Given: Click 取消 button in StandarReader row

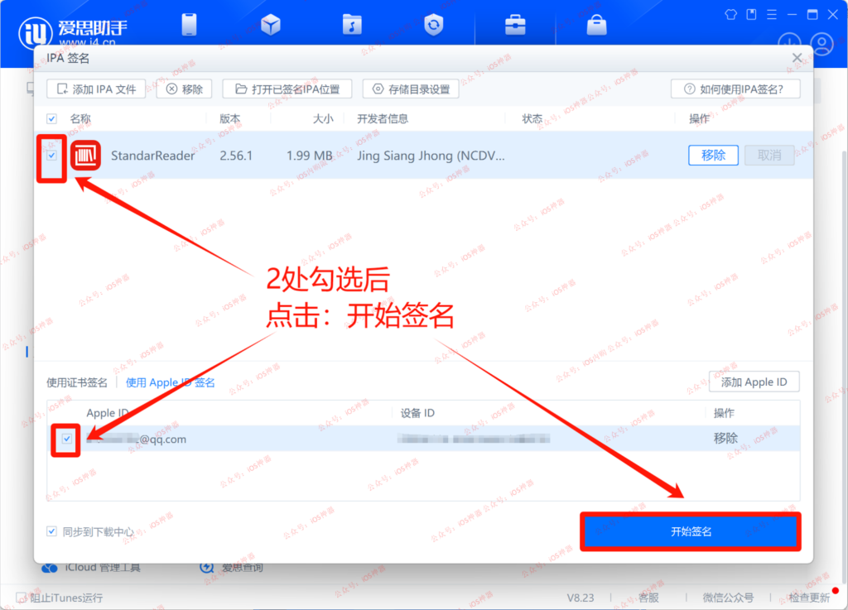Looking at the screenshot, I should 769,156.
